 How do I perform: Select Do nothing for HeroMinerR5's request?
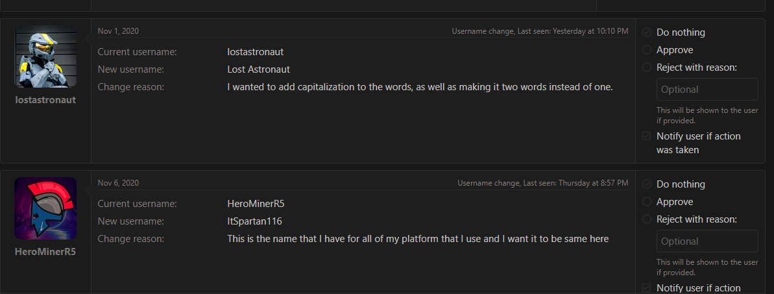coord(647,184)
